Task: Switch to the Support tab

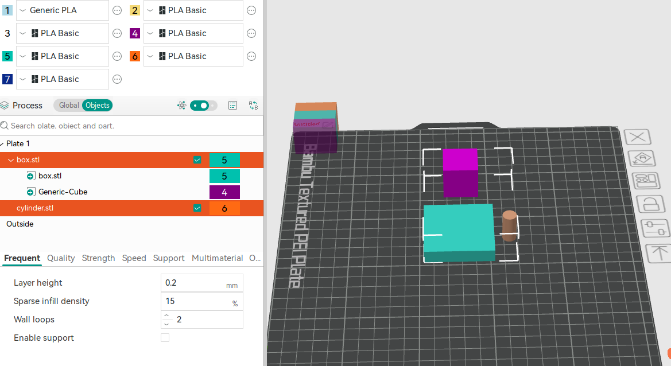Action: pyautogui.click(x=169, y=258)
